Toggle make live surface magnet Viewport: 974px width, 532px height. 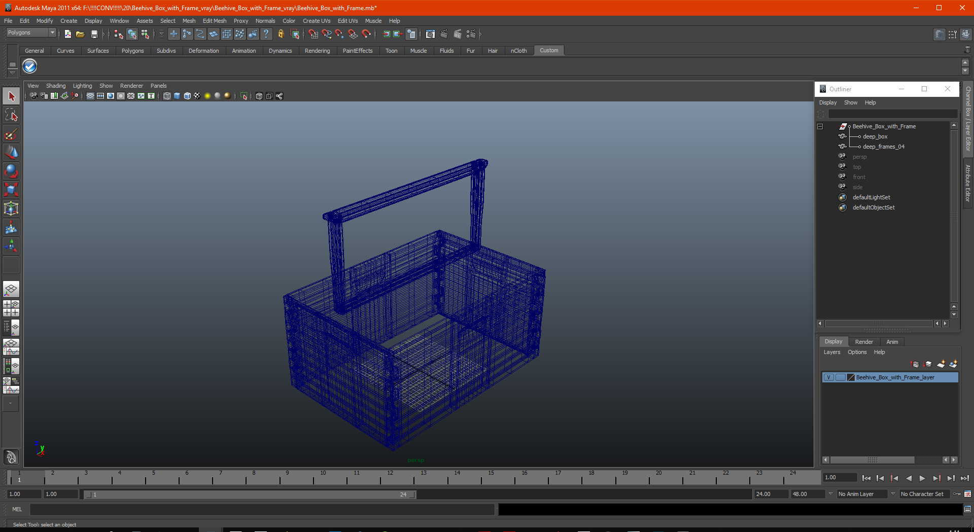pyautogui.click(x=366, y=34)
